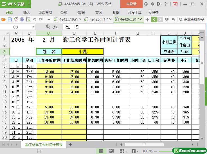This screenshot has width=207, height=154.
Task: Jump to last sheet navigation arrow
Action: tap(17, 145)
